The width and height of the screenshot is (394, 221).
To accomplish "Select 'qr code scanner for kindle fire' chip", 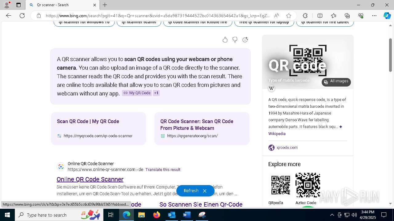I will click(x=198, y=23).
